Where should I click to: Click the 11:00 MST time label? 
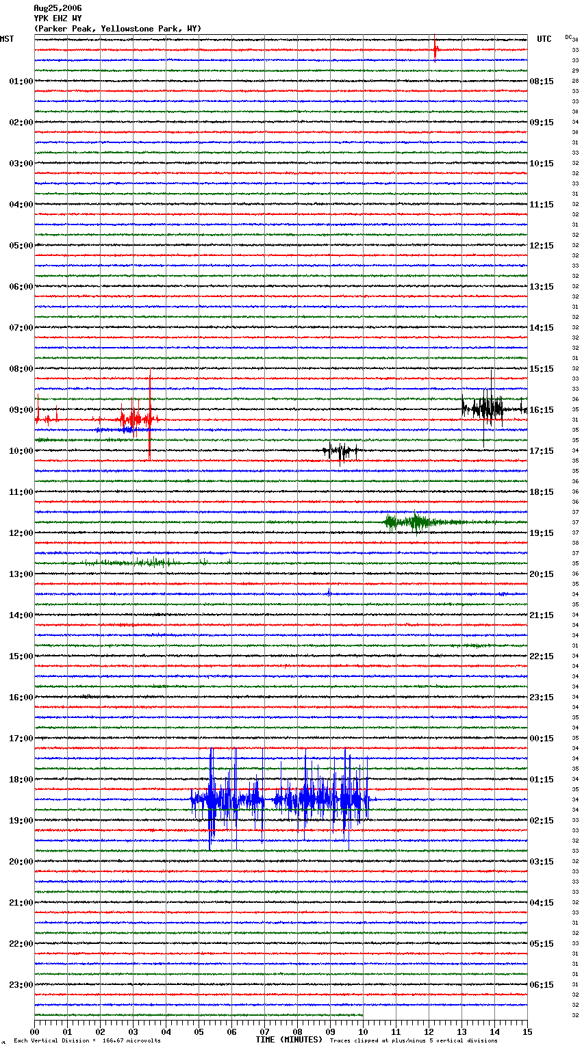[21, 492]
